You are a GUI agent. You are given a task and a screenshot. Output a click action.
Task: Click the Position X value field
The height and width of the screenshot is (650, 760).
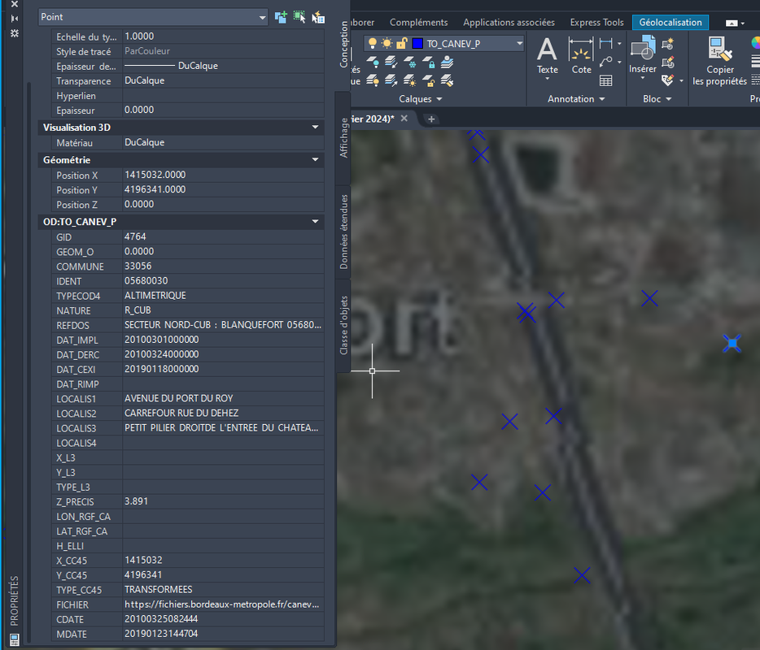pos(223,175)
